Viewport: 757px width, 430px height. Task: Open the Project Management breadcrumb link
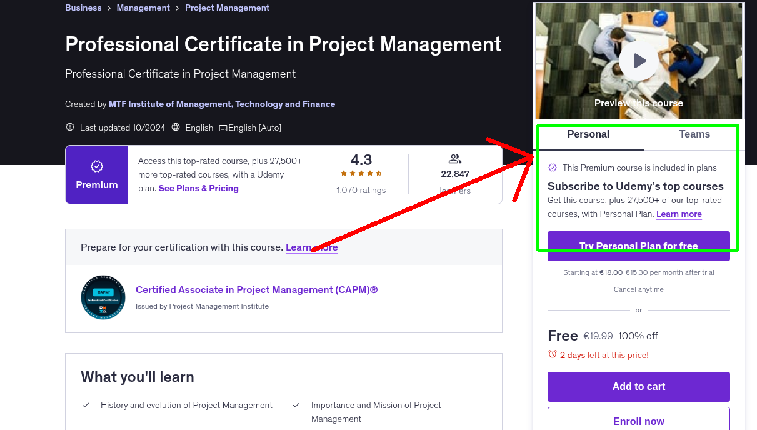[228, 7]
